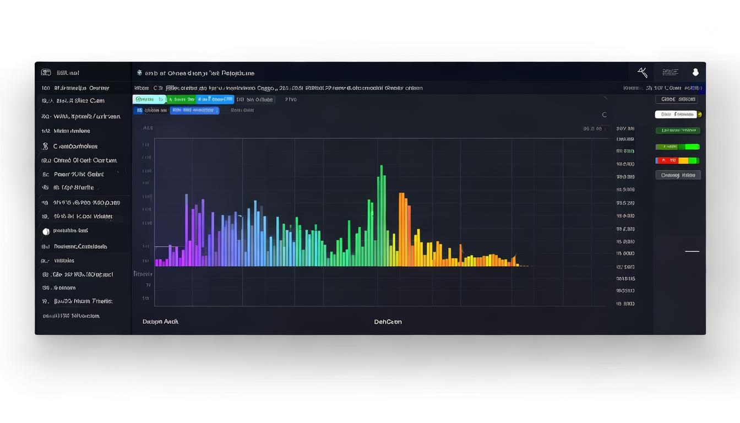This screenshot has width=740, height=423.
Task: Click the small icon before the main header title
Action: pos(139,73)
